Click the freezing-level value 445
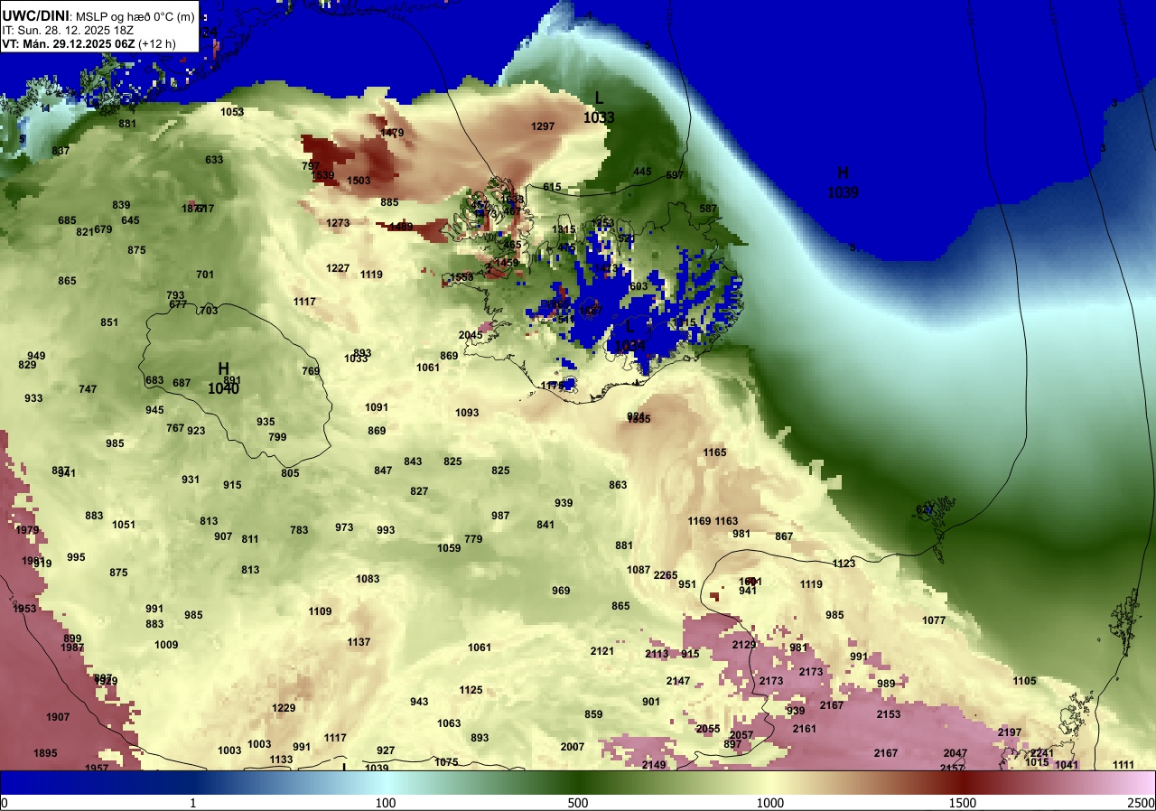 click(642, 172)
